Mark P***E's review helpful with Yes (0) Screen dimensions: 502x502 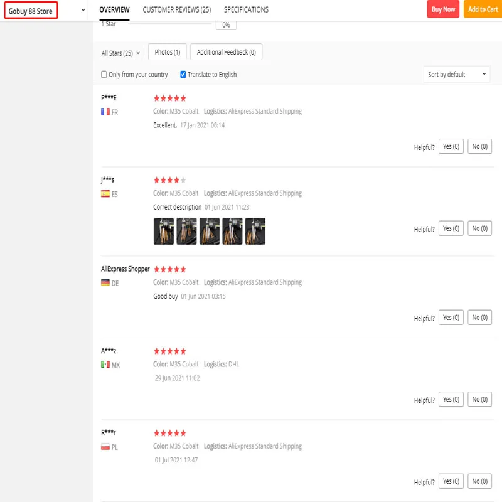coord(451,146)
